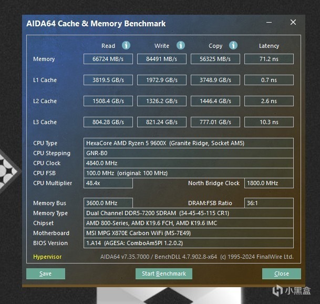This screenshot has height=304, width=320.
Task: Click the Write info icon
Action: [181, 45]
